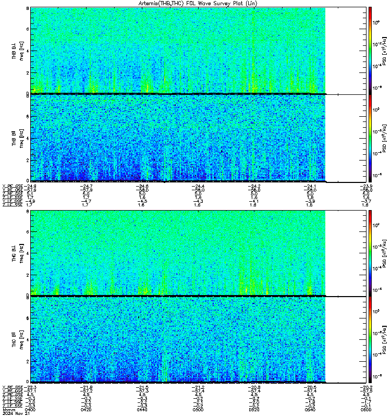The width and height of the screenshot is (391, 417).
Task: Click the X_RE_GSE value '-24.4'
Action: [x=198, y=186]
